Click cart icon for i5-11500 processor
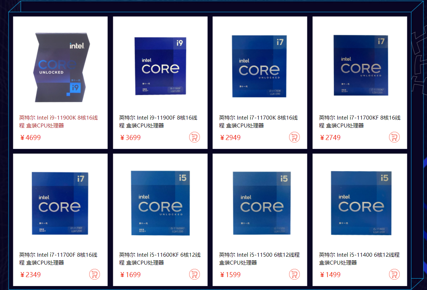Viewport: 427px width, 290px height. pos(294,275)
